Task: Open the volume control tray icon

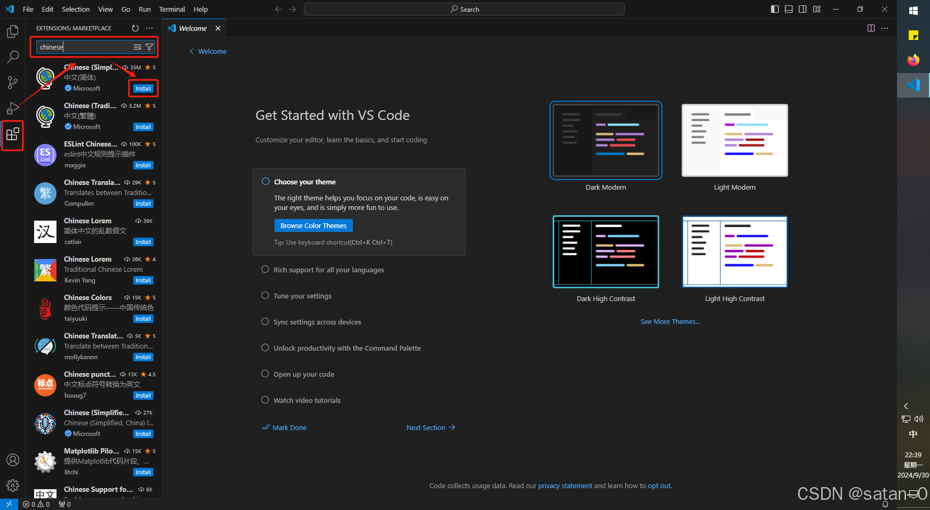Action: tap(919, 419)
